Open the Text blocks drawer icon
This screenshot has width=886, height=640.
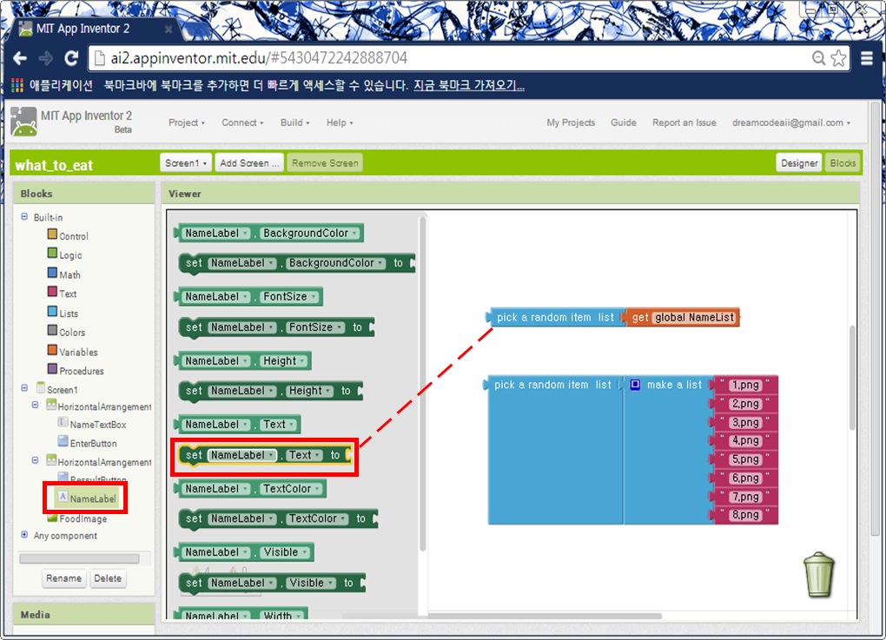click(52, 292)
